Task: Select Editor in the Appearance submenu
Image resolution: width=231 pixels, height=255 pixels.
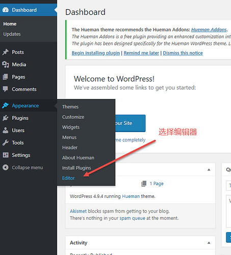Action: point(68,178)
